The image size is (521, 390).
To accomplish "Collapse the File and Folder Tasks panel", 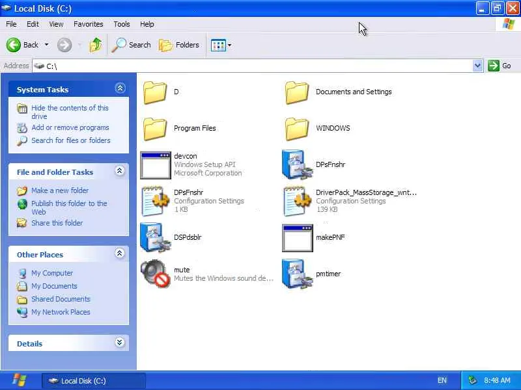I will pyautogui.click(x=120, y=171).
